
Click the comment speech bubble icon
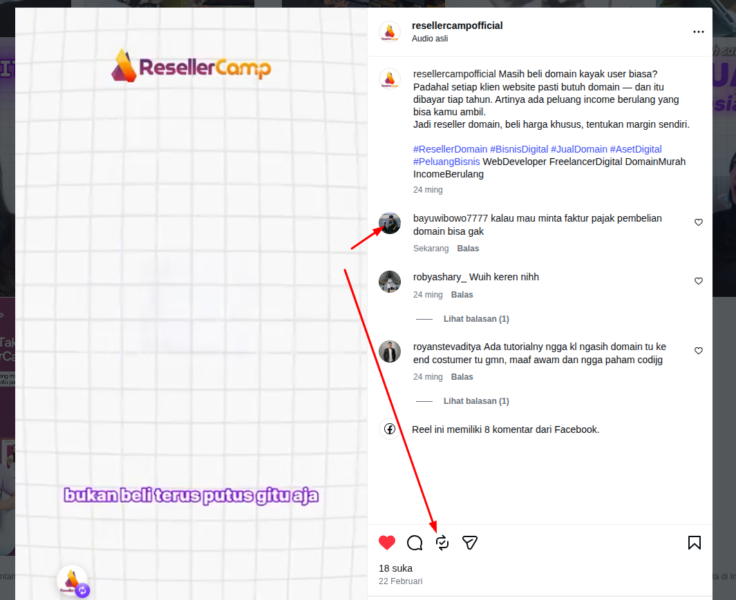(x=415, y=542)
